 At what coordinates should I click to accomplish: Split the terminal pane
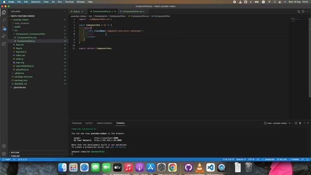coord(296,123)
